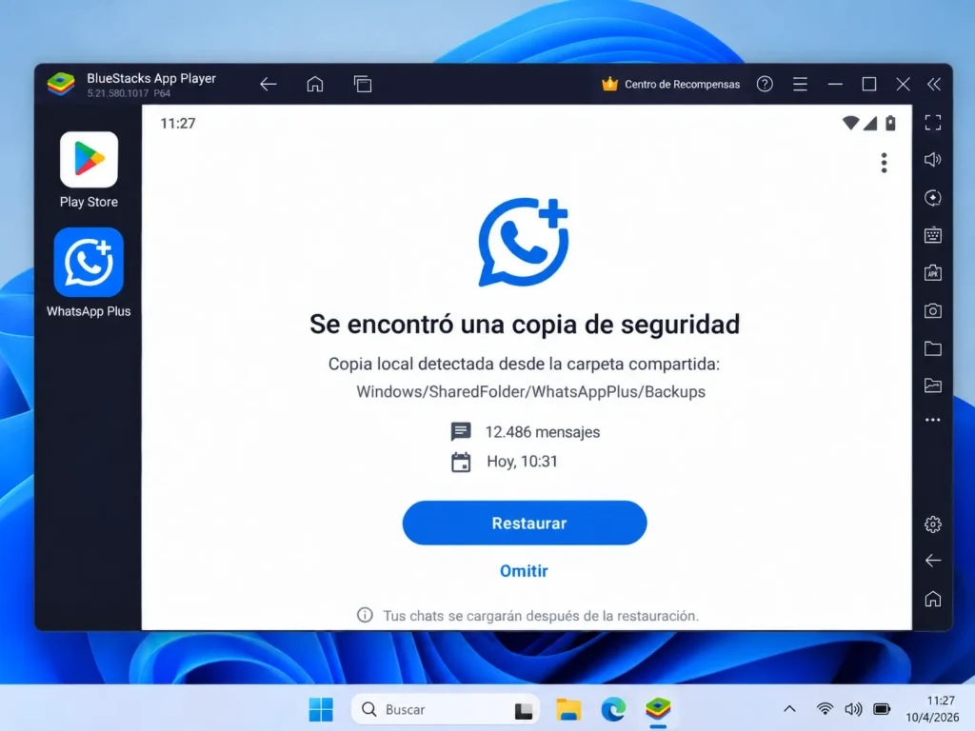This screenshot has width=975, height=731.
Task: Click the Restaurar button
Action: pyautogui.click(x=525, y=523)
